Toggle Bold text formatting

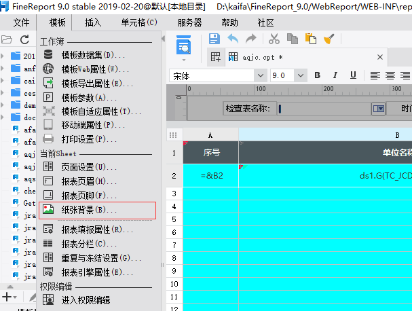pyautogui.click(x=318, y=75)
